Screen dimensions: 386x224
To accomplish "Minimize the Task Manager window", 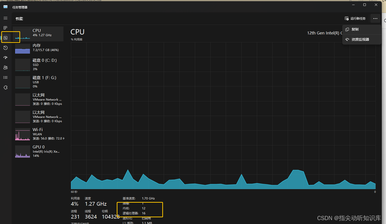I will 353,5.
